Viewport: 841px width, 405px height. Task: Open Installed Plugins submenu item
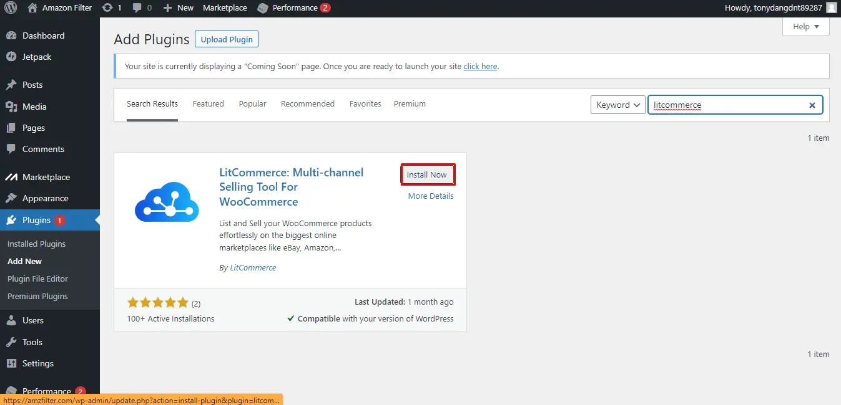(x=36, y=244)
